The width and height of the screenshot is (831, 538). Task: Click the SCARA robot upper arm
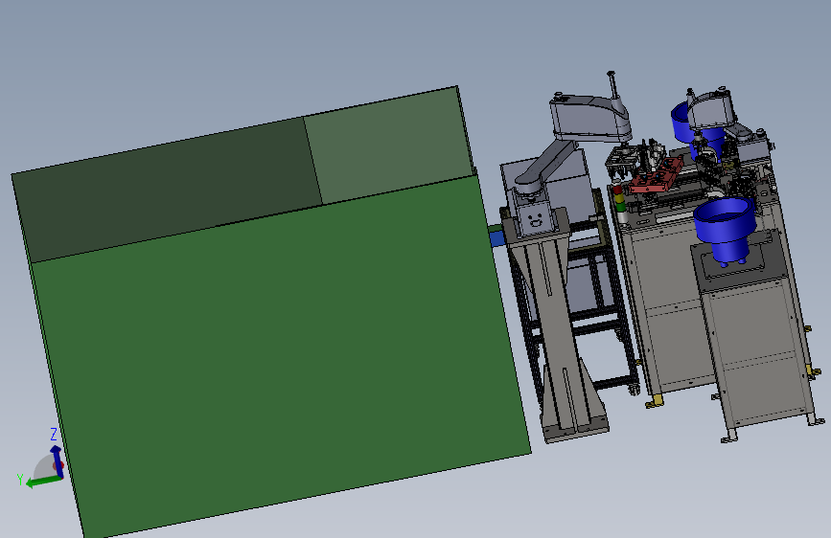tap(591, 118)
